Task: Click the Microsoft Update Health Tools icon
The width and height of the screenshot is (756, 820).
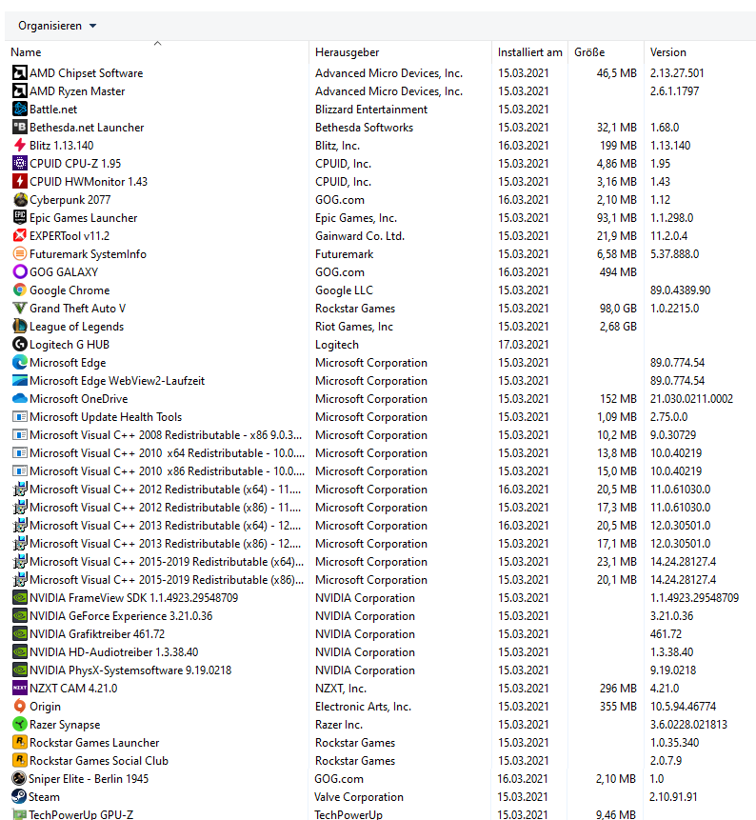Action: coord(20,417)
